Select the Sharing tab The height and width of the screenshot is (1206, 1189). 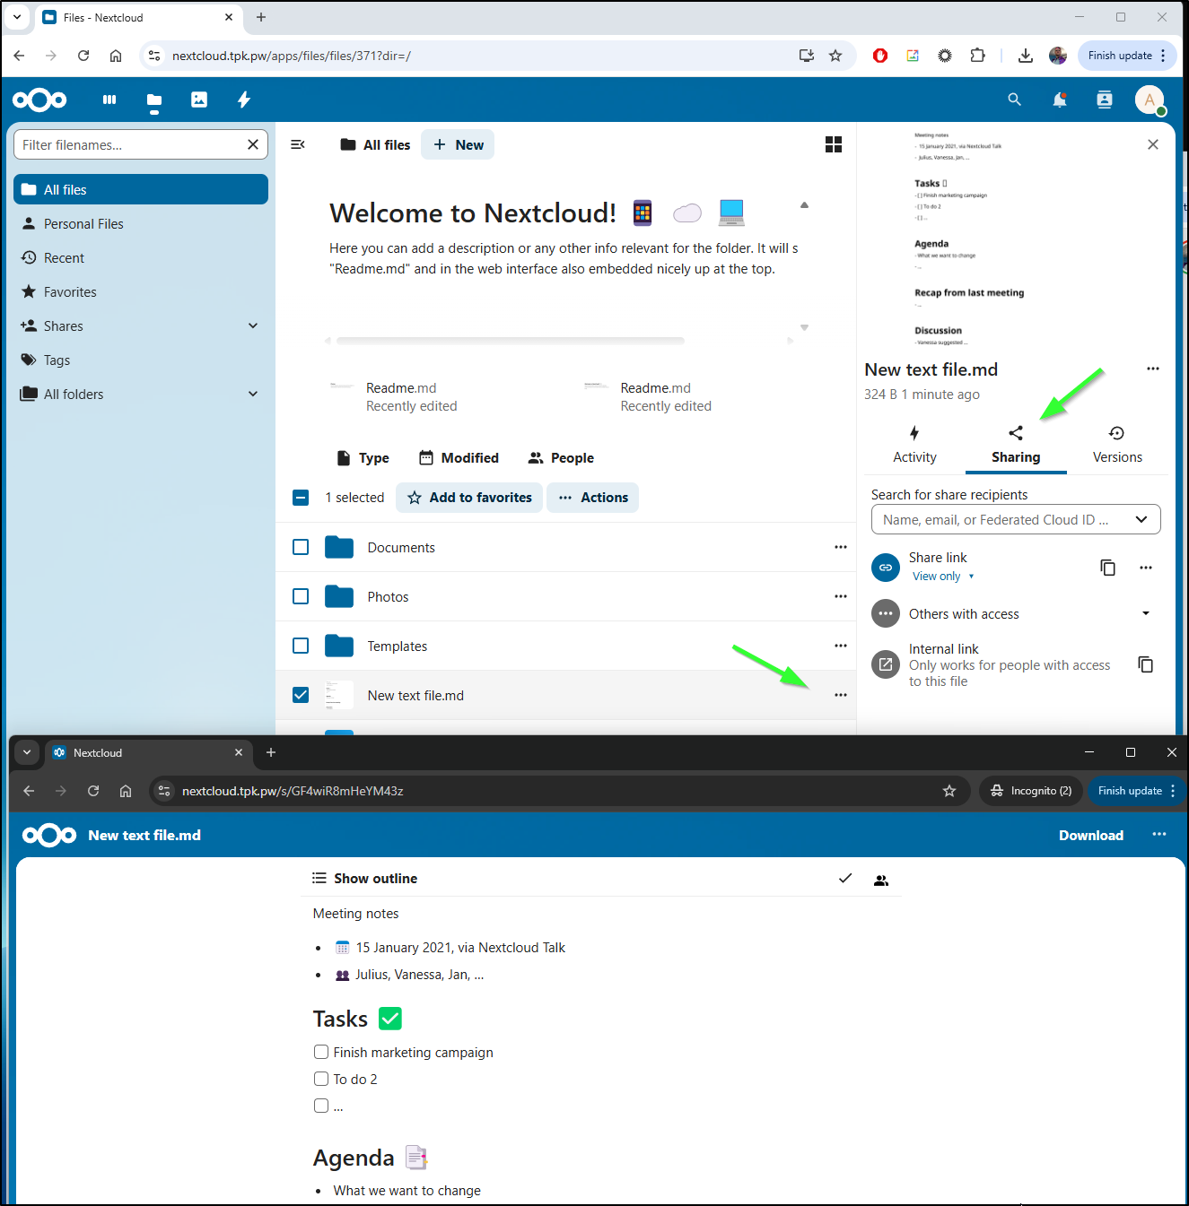(1016, 446)
